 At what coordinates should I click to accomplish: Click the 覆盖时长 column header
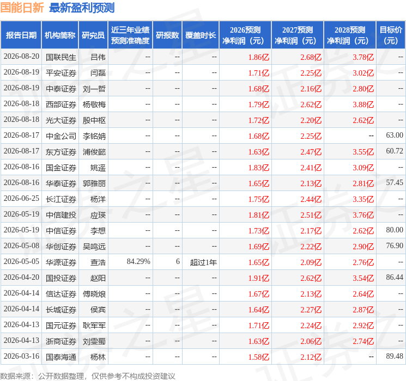click(x=201, y=35)
